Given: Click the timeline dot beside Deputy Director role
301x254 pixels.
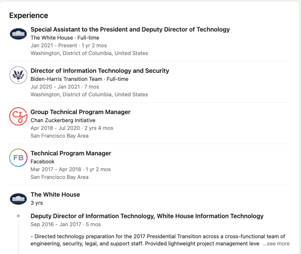Looking at the screenshot, I should (18, 216).
